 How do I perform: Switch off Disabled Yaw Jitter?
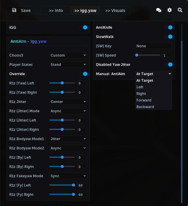(169, 65)
